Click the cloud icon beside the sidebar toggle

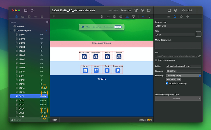point(32,10)
